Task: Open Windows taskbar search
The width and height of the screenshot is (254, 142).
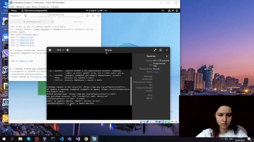Action: [x=12, y=139]
